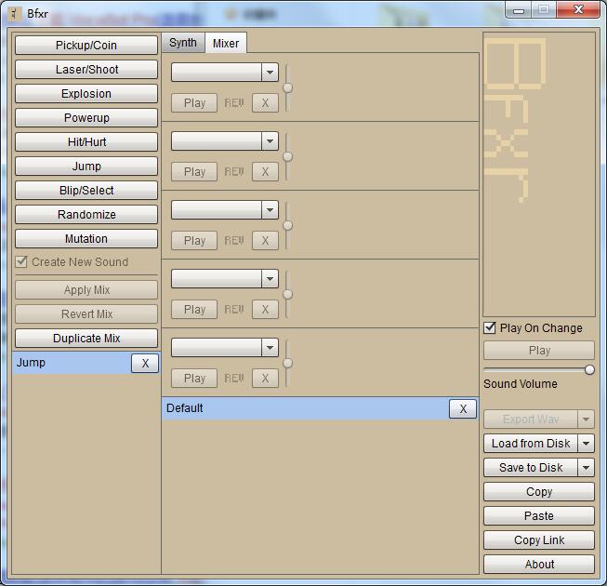
Task: Expand the Load from Disk dropdown arrow
Action: pyautogui.click(x=587, y=443)
